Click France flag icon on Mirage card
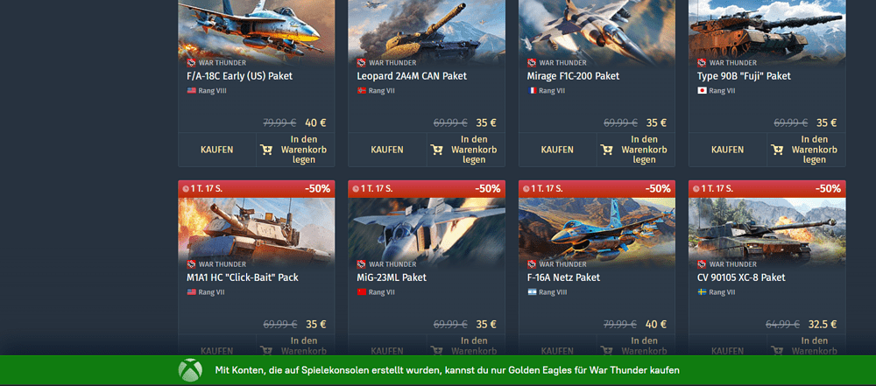 point(532,90)
